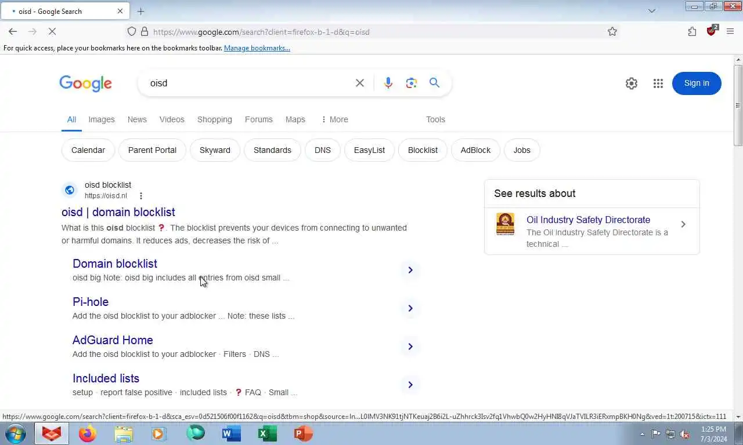Stop loading the page
Image resolution: width=743 pixels, height=445 pixels.
click(52, 32)
